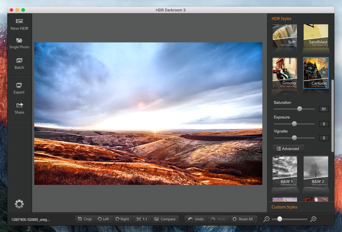The image size is (342, 232).
Task: Toggle 1:1 actual size view
Action: coord(142,219)
